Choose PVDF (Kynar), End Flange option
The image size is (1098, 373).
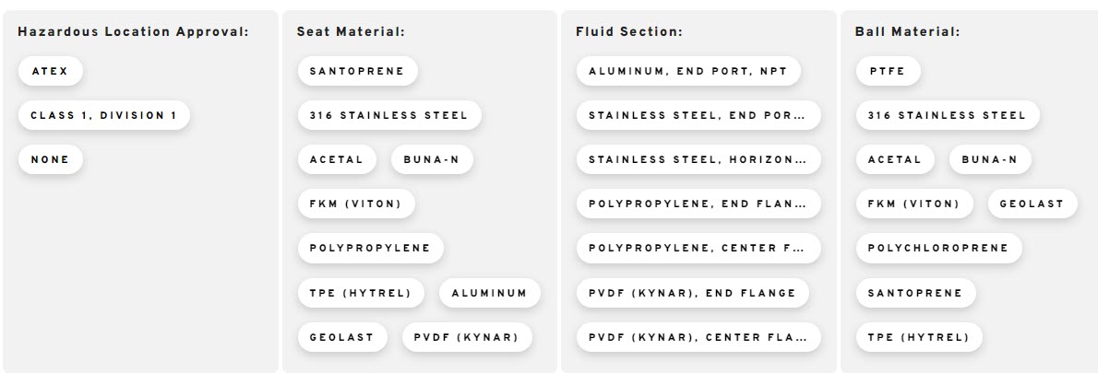693,293
